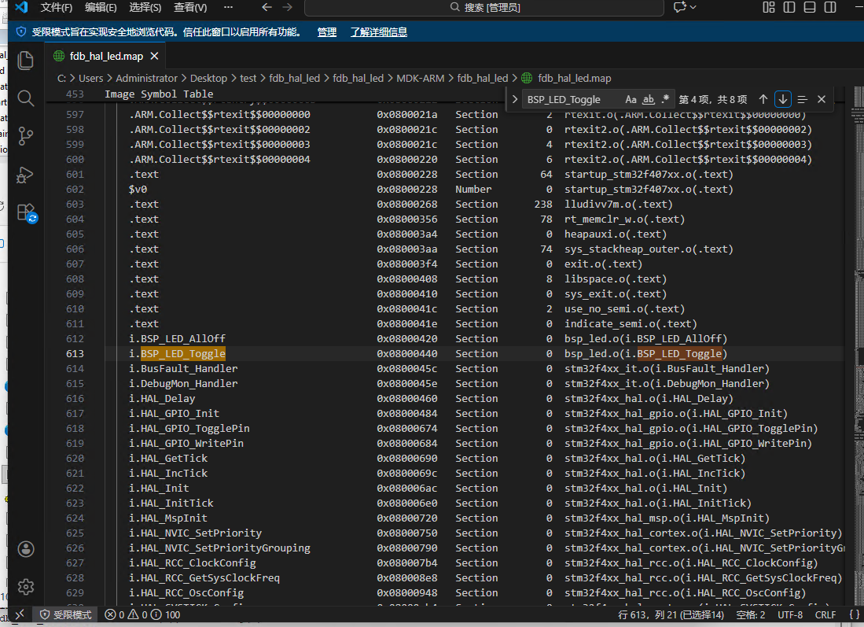This screenshot has height=627, width=864.
Task: Open the Search view in activity bar
Action: click(25, 98)
